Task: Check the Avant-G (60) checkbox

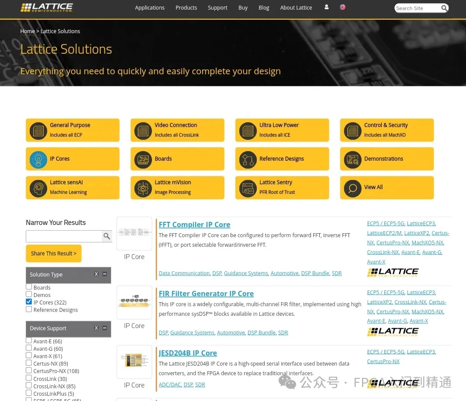Action: [x=29, y=348]
